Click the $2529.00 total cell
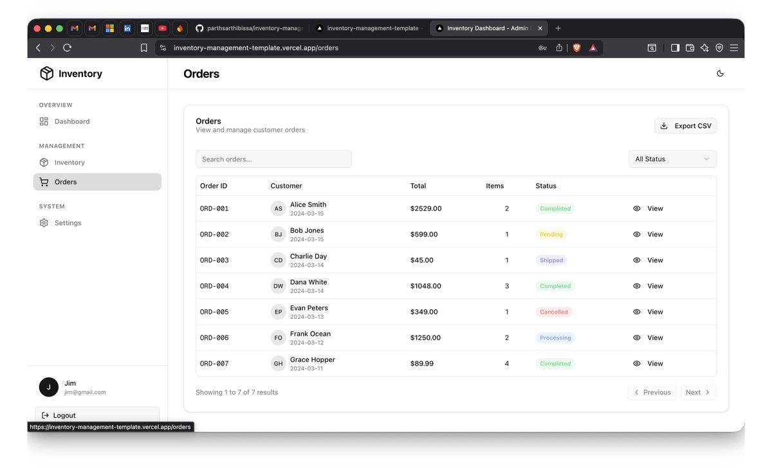772x468 pixels. pos(426,208)
